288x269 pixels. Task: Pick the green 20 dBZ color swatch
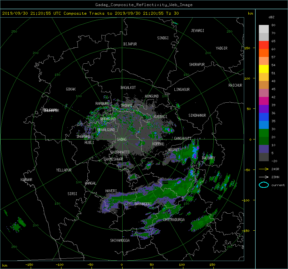(x=264, y=133)
